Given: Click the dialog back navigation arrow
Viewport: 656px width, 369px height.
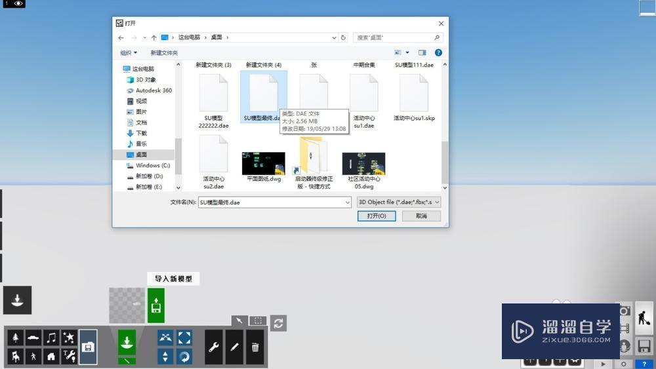Looking at the screenshot, I should 121,37.
